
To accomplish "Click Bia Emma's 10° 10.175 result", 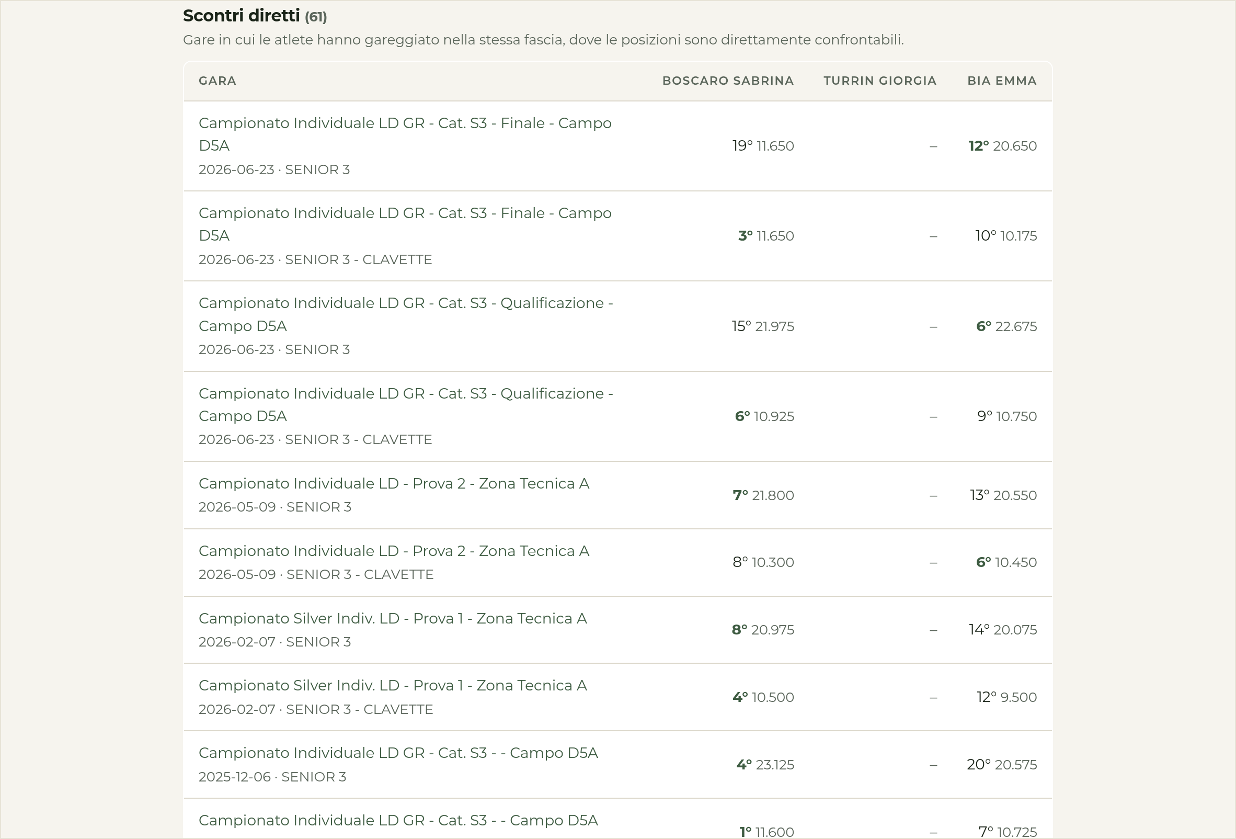I will pos(1006,236).
